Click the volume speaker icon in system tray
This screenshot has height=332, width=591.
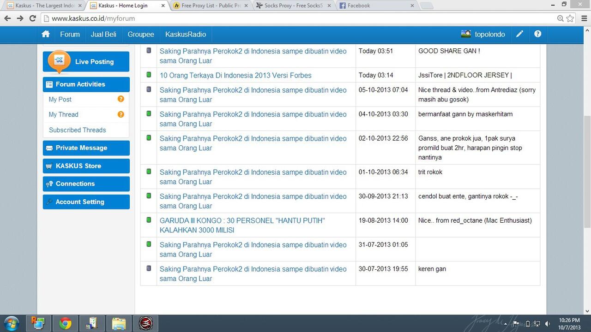(548, 324)
